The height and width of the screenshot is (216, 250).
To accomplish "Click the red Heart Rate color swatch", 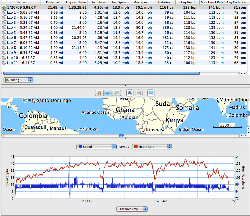I will tap(136, 147).
